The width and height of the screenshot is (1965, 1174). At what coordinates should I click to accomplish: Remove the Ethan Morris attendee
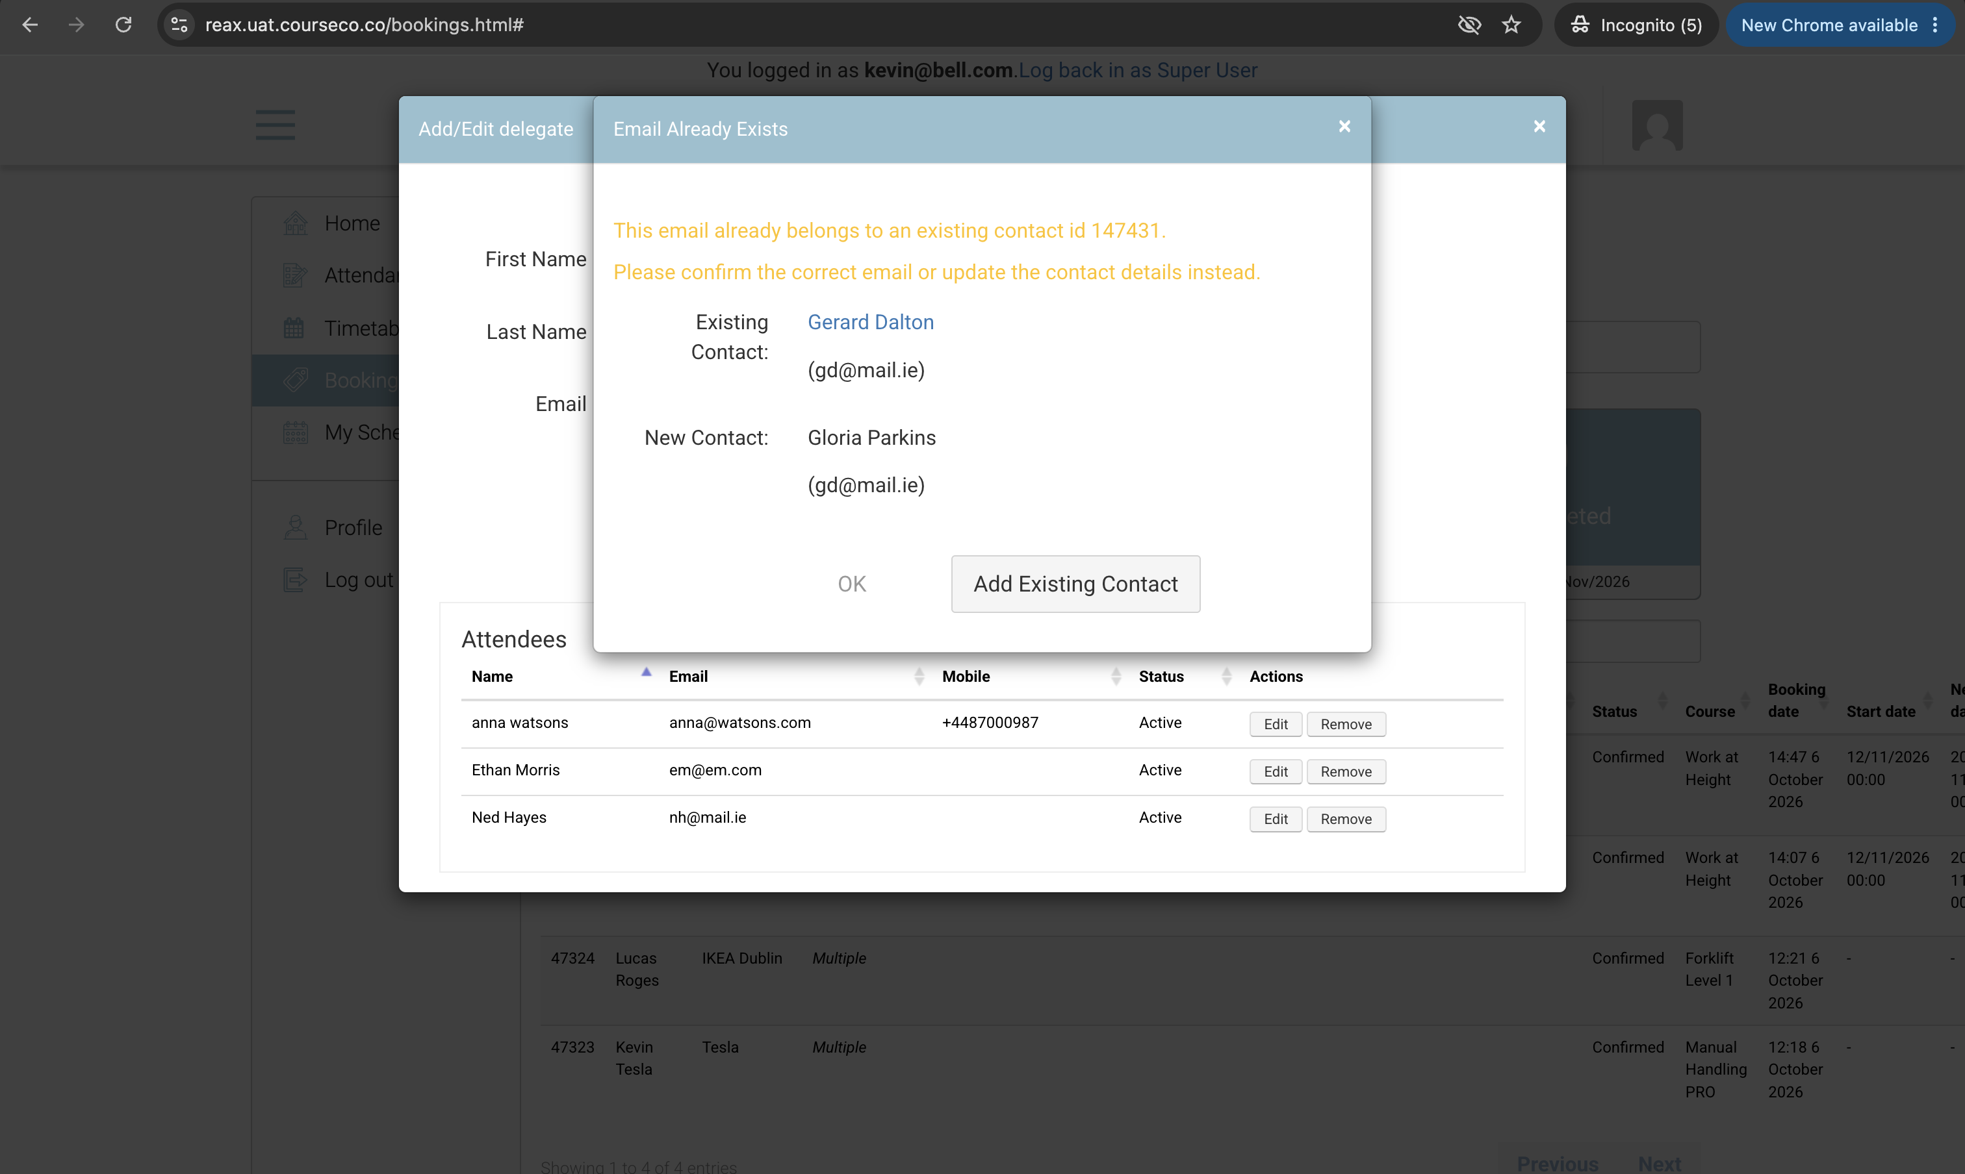(1345, 771)
